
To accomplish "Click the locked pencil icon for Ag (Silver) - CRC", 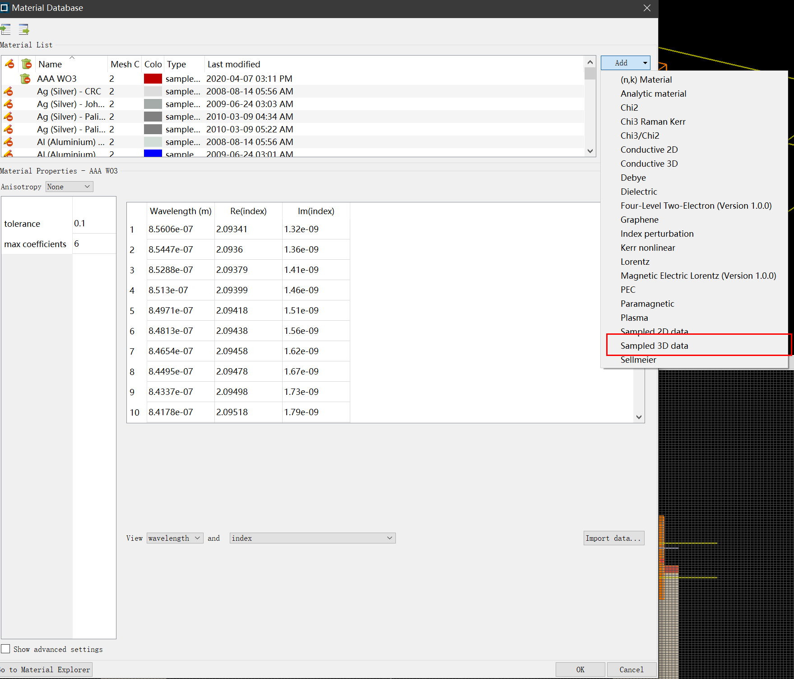I will 8,91.
